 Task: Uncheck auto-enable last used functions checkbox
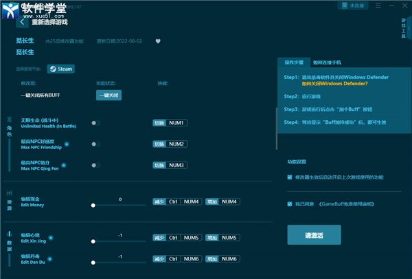(290, 177)
